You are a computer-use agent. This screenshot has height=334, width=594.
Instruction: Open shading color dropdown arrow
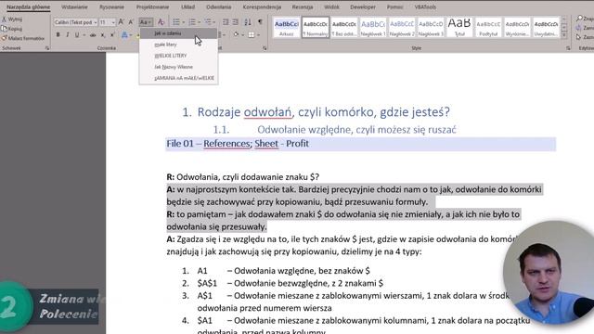pyautogui.click(x=242, y=35)
